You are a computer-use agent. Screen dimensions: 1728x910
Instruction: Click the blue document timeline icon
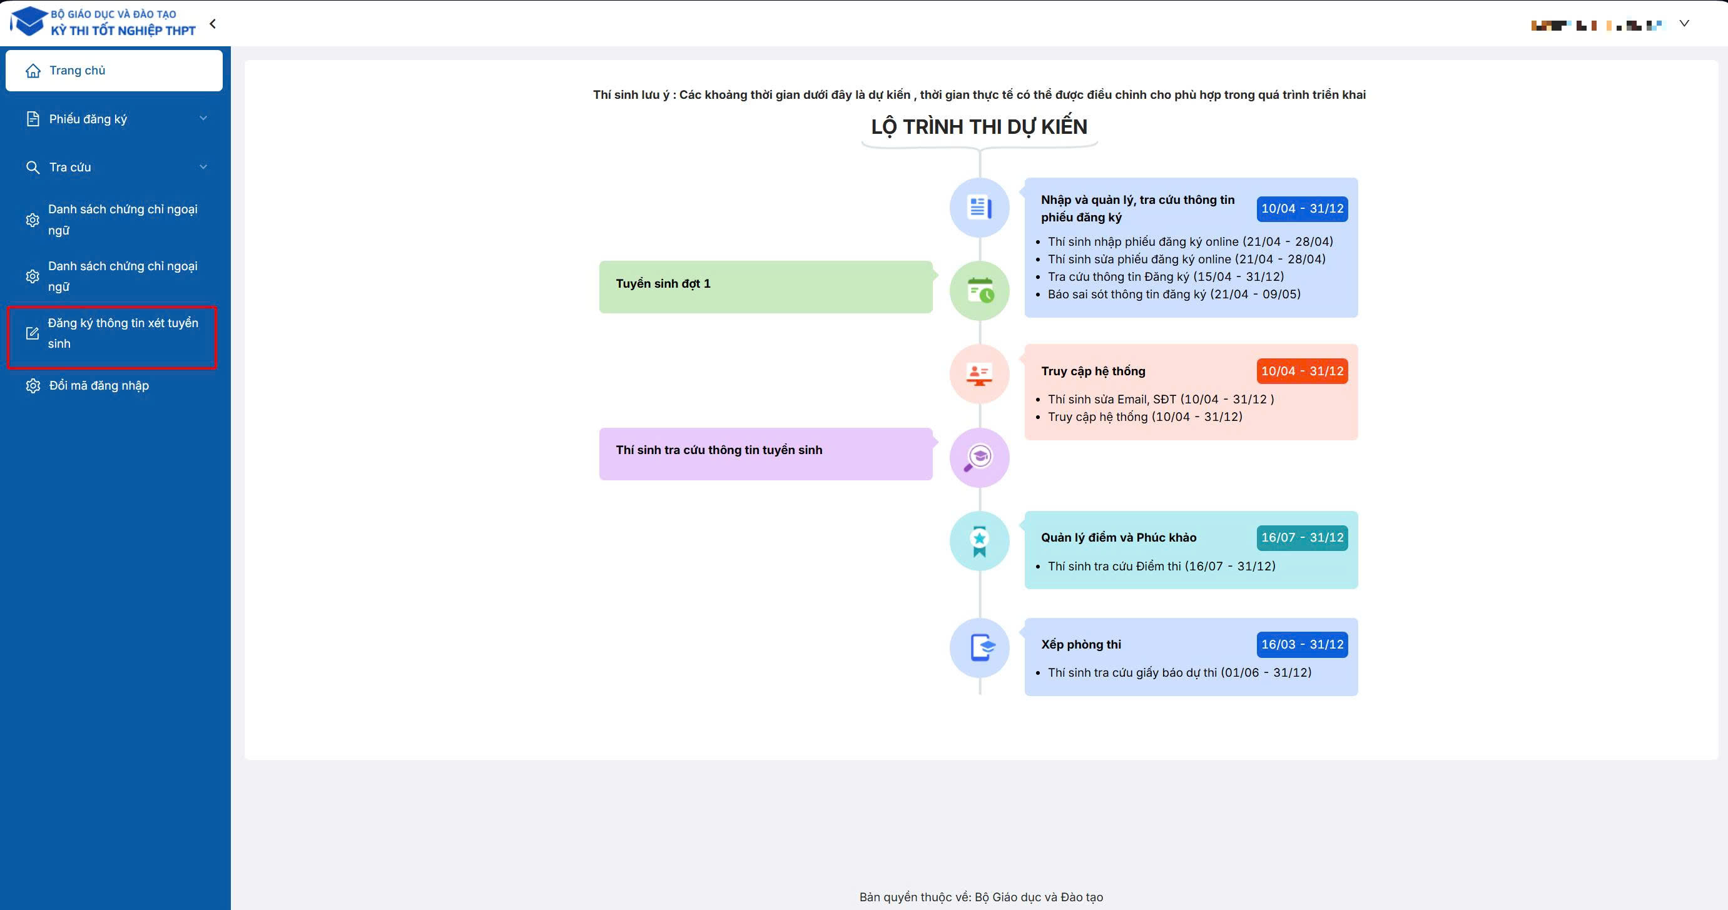pyautogui.click(x=979, y=207)
